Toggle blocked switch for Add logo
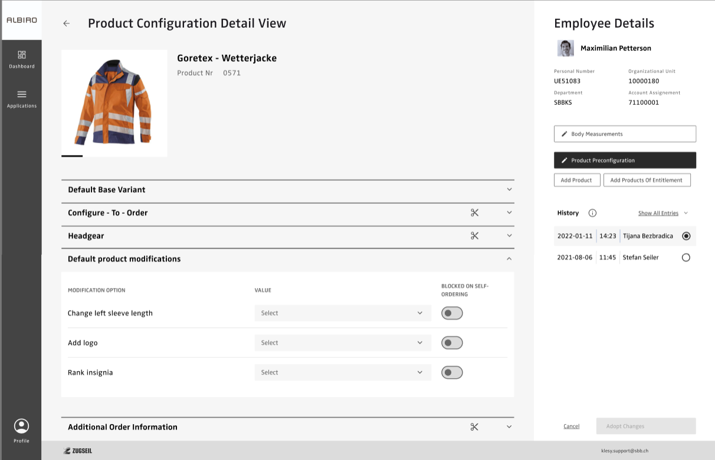This screenshot has height=460, width=715. [452, 343]
